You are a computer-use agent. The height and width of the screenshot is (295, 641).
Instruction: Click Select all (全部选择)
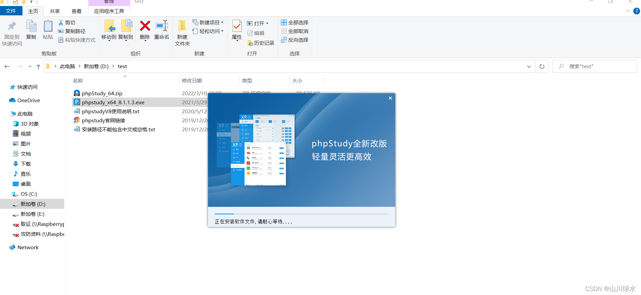[x=295, y=22]
